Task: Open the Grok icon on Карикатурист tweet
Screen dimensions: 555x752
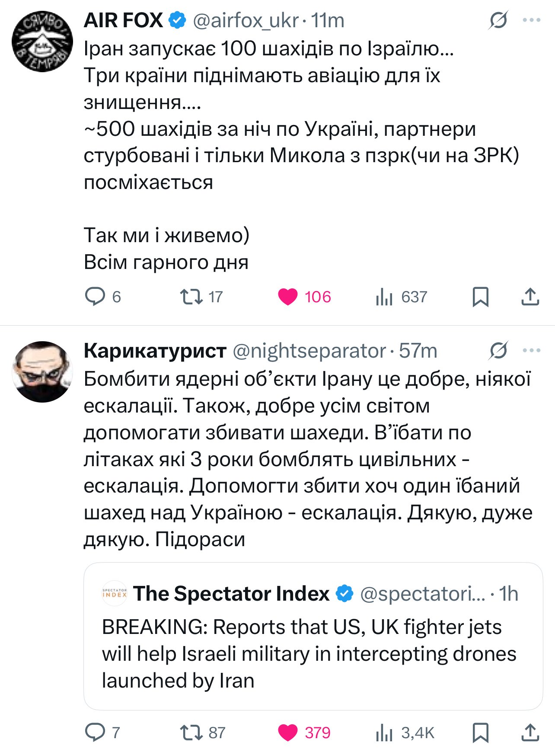Action: click(498, 350)
